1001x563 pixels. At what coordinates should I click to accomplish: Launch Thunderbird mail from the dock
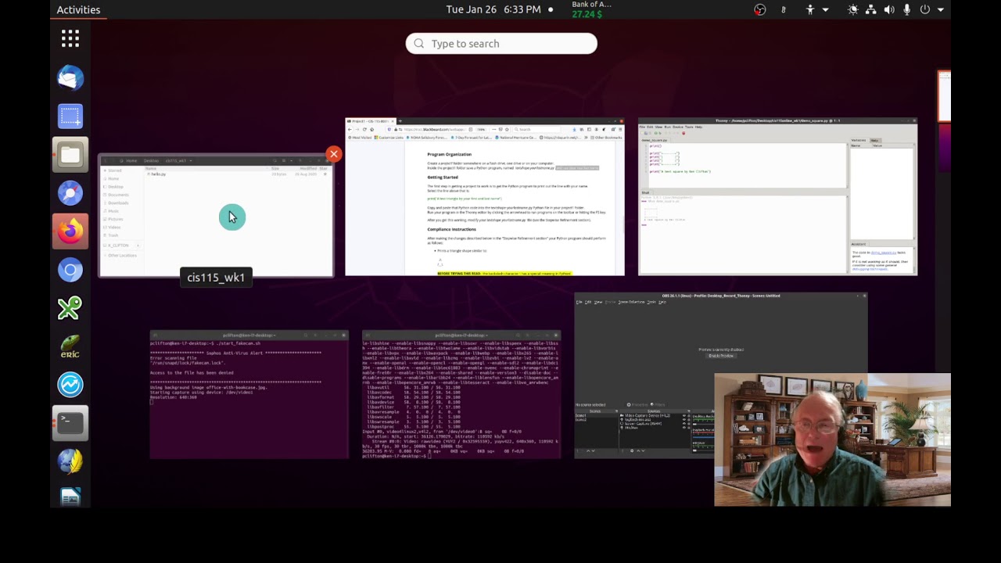coord(70,77)
